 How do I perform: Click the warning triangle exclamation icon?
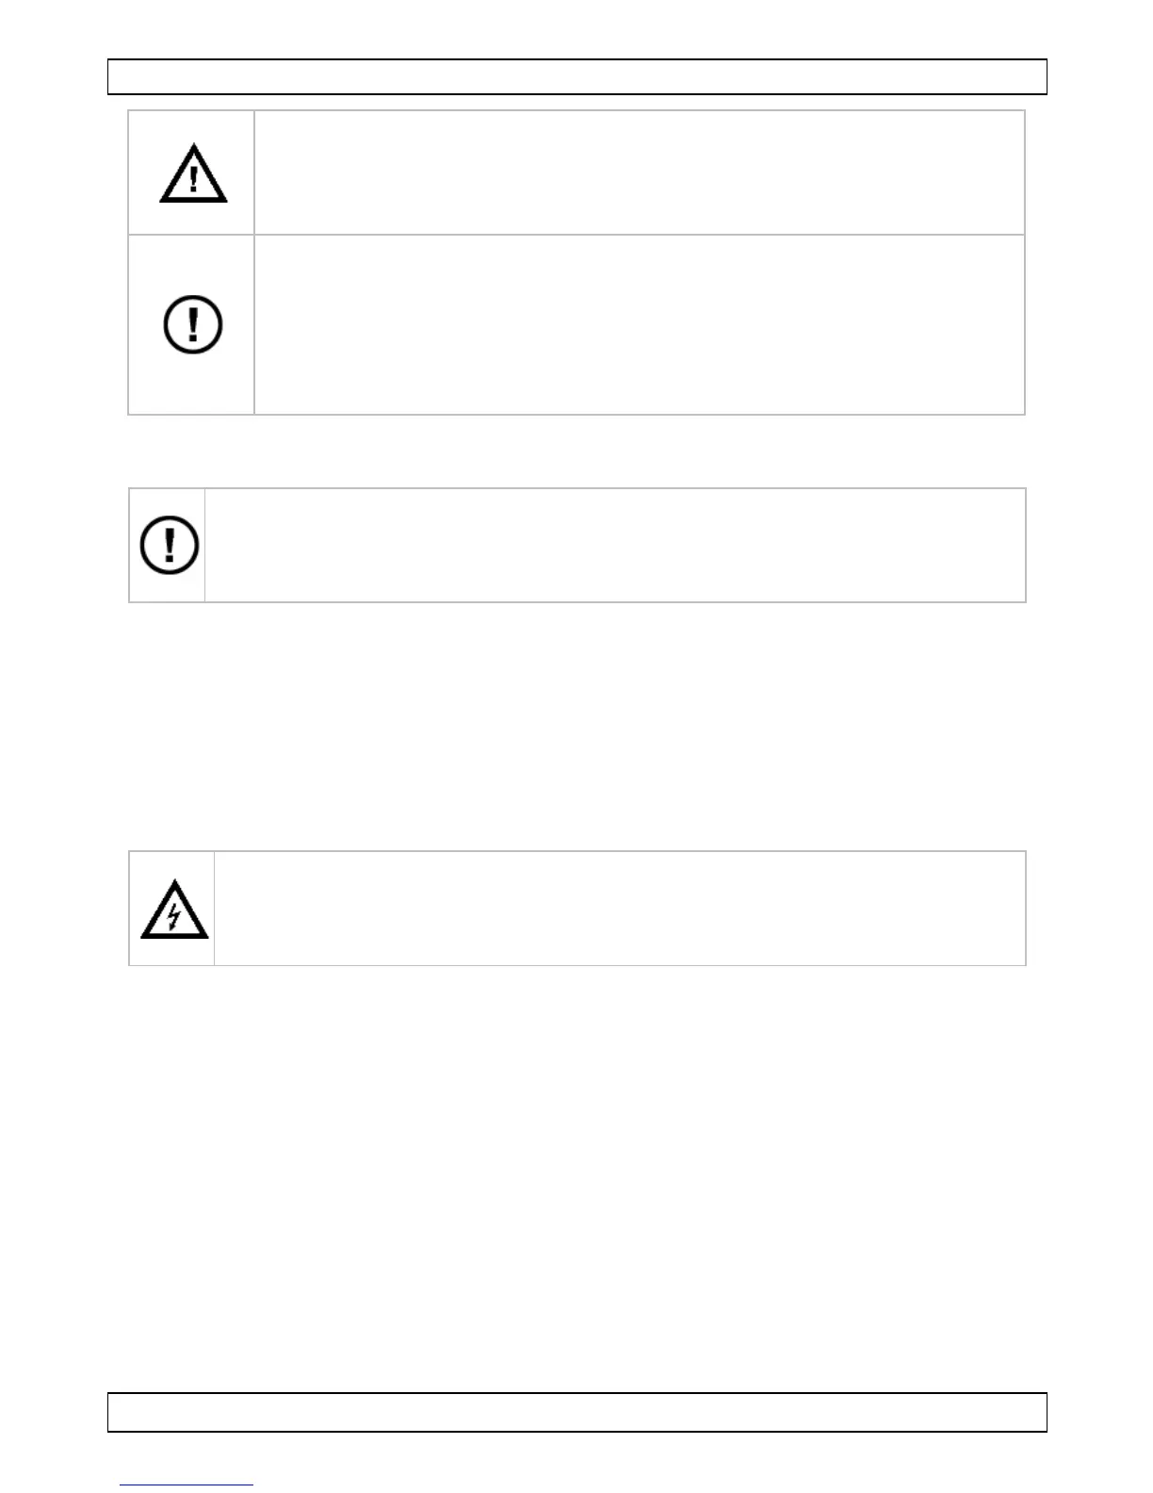(x=193, y=174)
